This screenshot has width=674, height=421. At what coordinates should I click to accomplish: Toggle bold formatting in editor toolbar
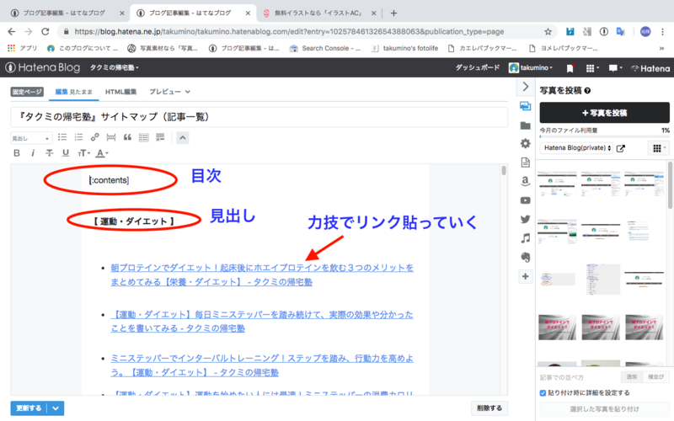(17, 153)
